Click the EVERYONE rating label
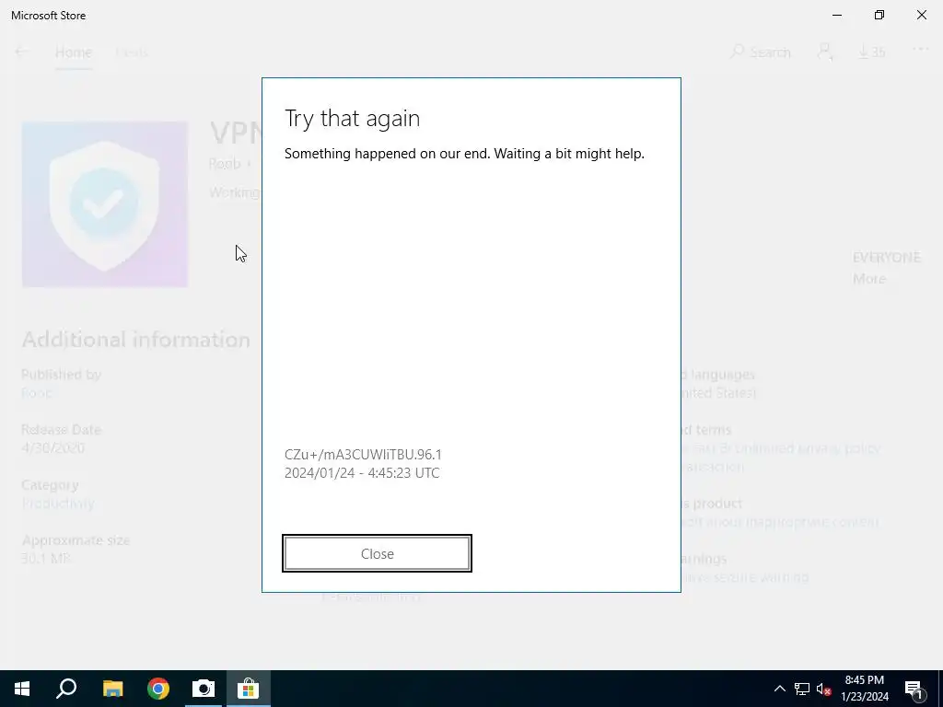 (886, 258)
